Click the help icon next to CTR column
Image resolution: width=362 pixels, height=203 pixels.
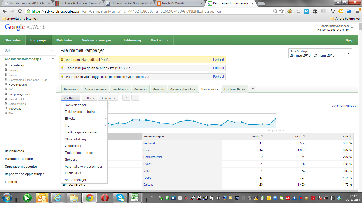pos(351,136)
